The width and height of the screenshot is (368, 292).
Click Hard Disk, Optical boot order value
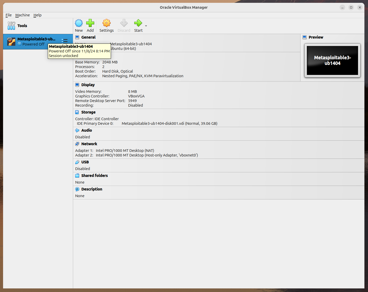tap(118, 71)
